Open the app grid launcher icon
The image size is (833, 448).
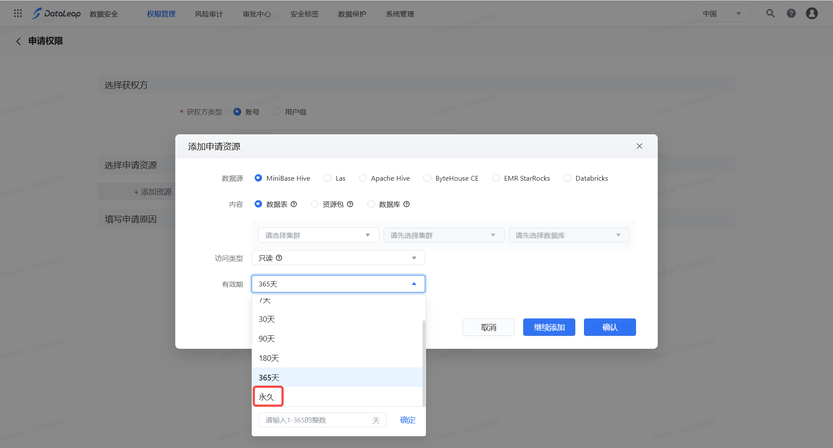18,13
